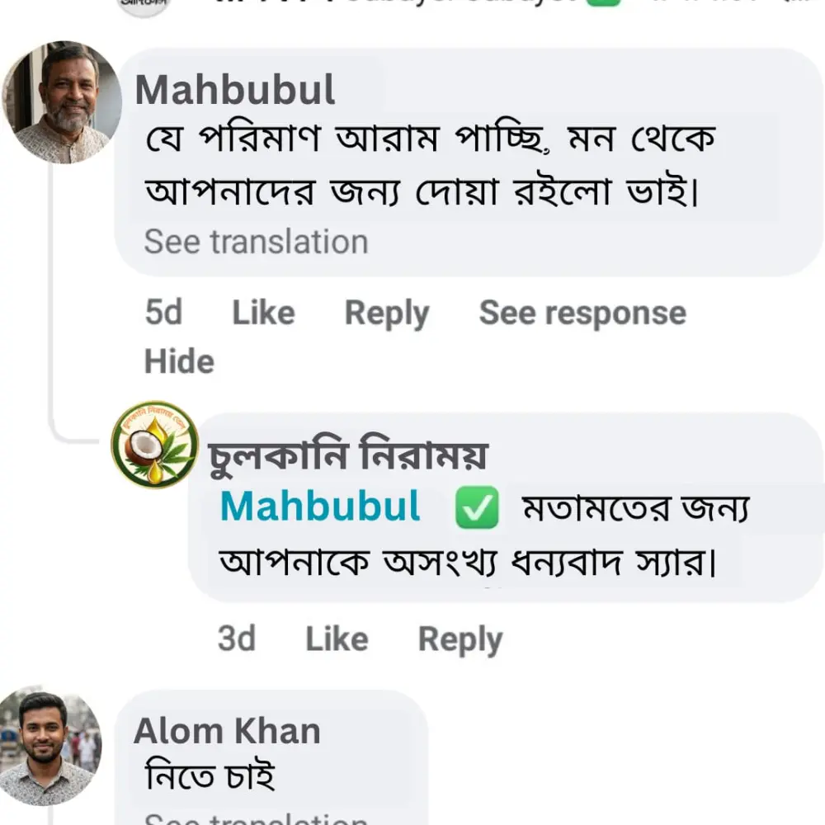Image resolution: width=825 pixels, height=825 pixels.
Task: Like Mahbubul's comment
Action: point(263,313)
